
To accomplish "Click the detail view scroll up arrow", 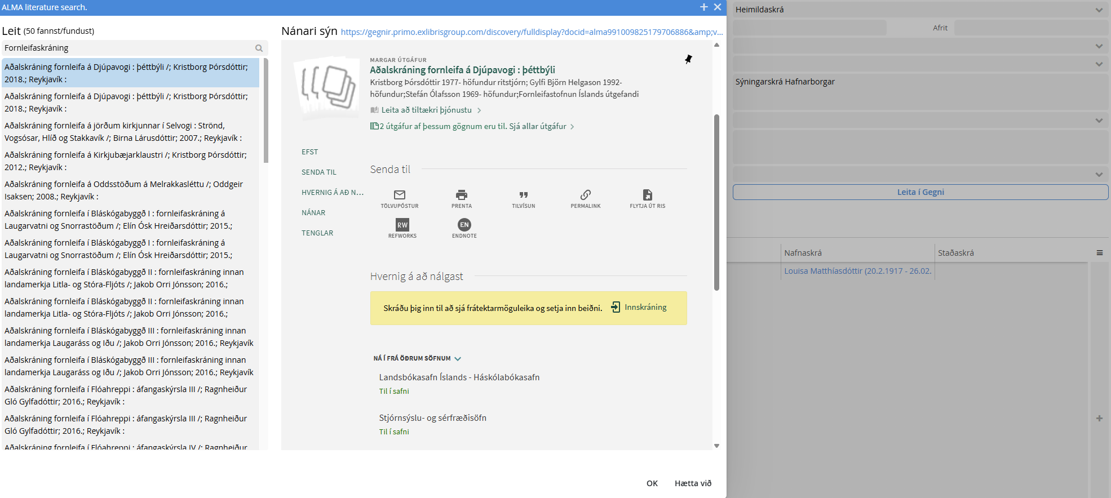I will coord(717,45).
